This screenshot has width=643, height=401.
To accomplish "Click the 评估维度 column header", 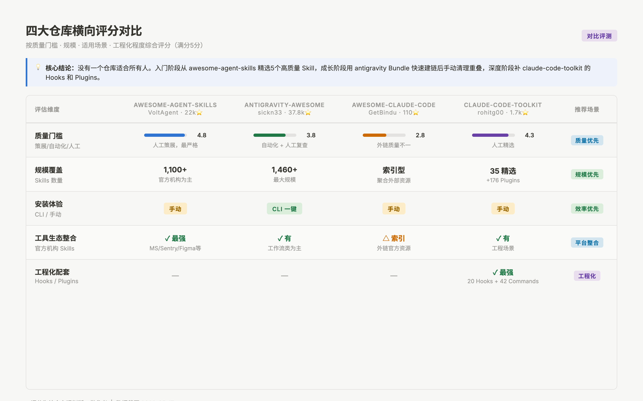I will (x=47, y=109).
